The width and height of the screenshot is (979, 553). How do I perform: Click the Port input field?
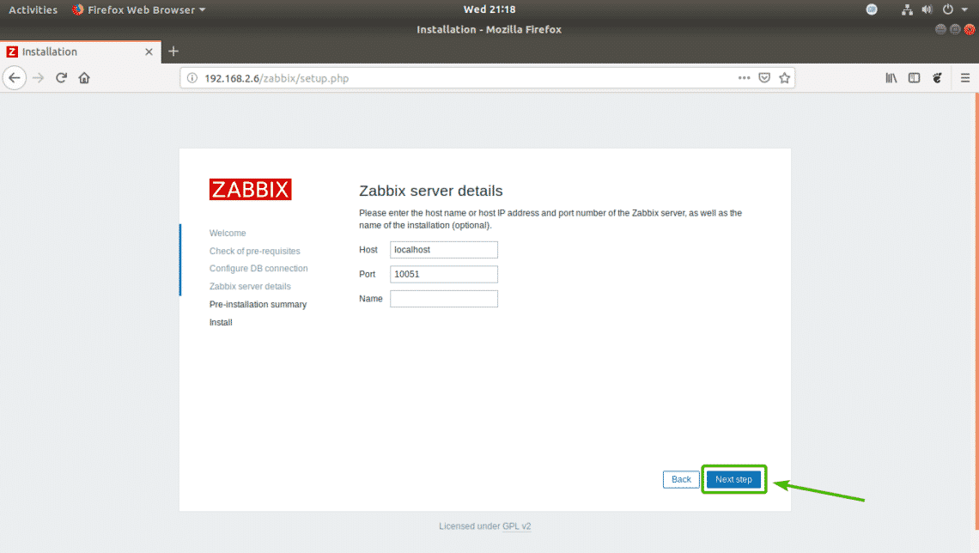coord(444,274)
